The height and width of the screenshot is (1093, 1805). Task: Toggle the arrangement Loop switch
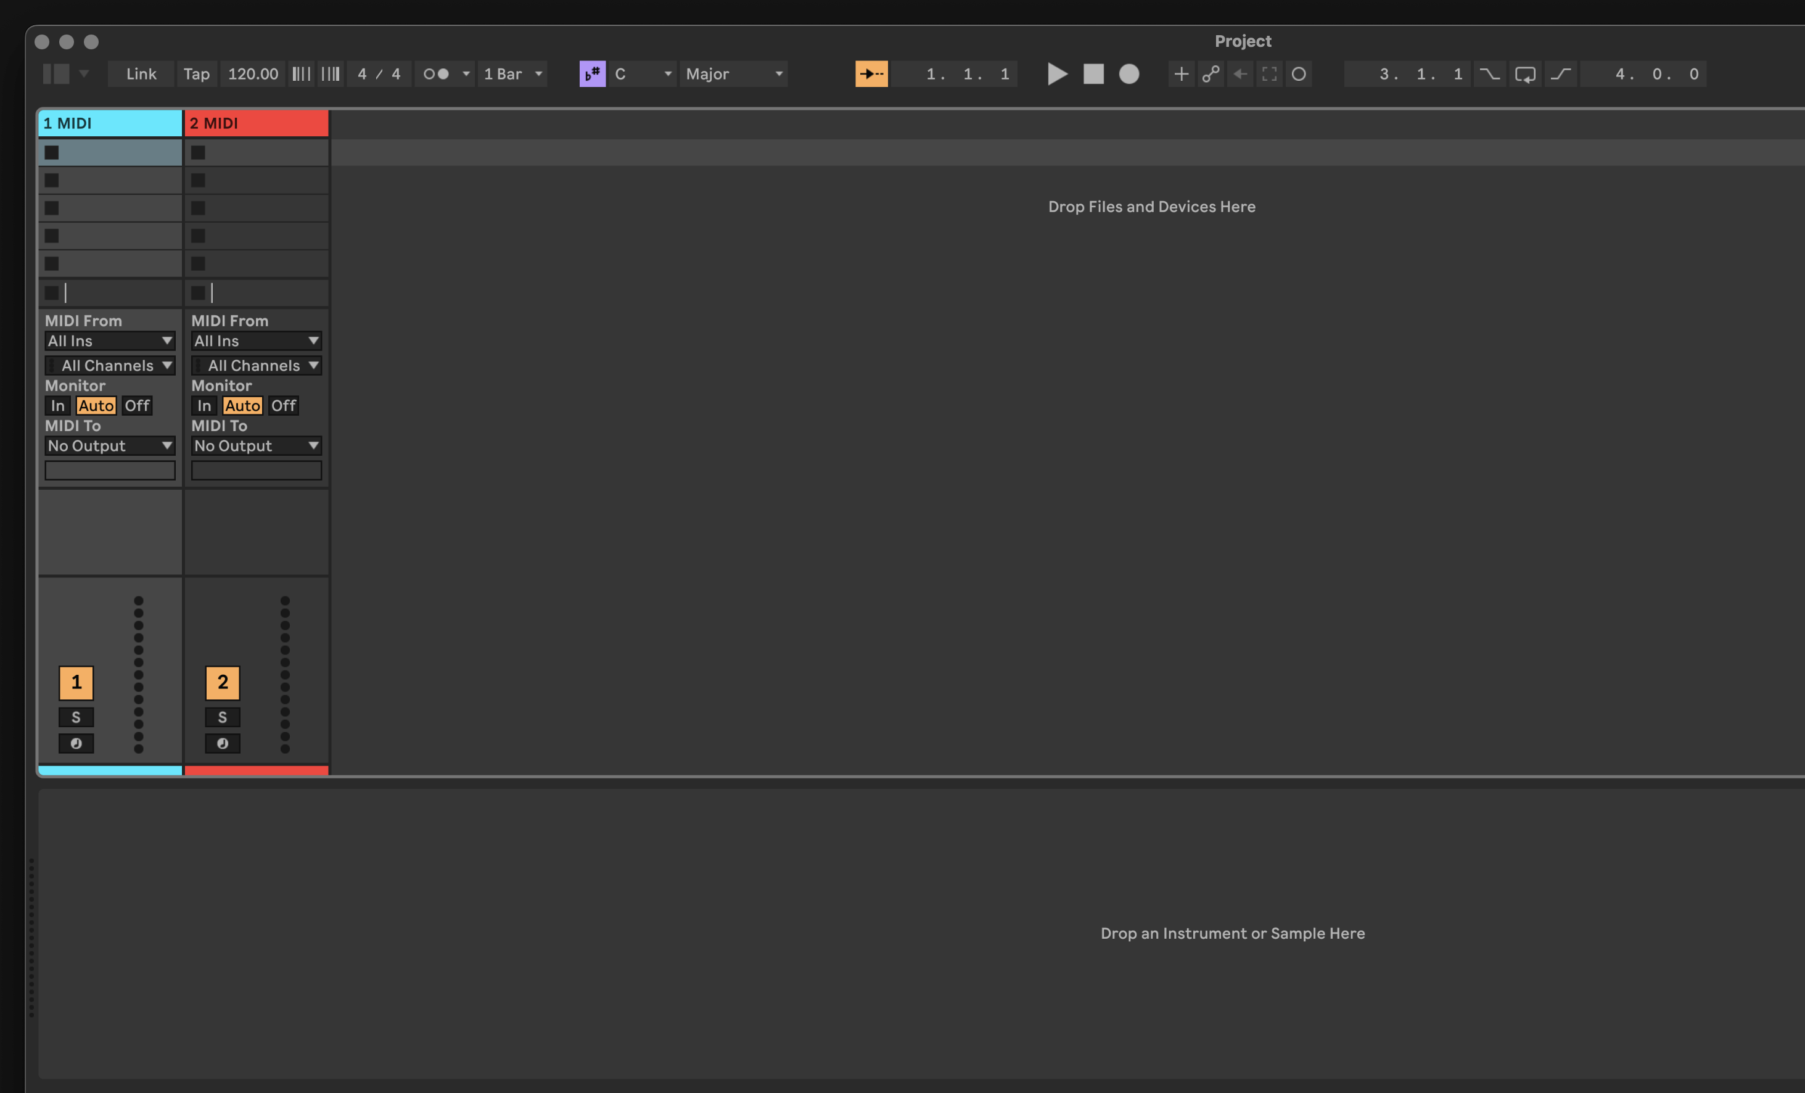coord(1525,74)
